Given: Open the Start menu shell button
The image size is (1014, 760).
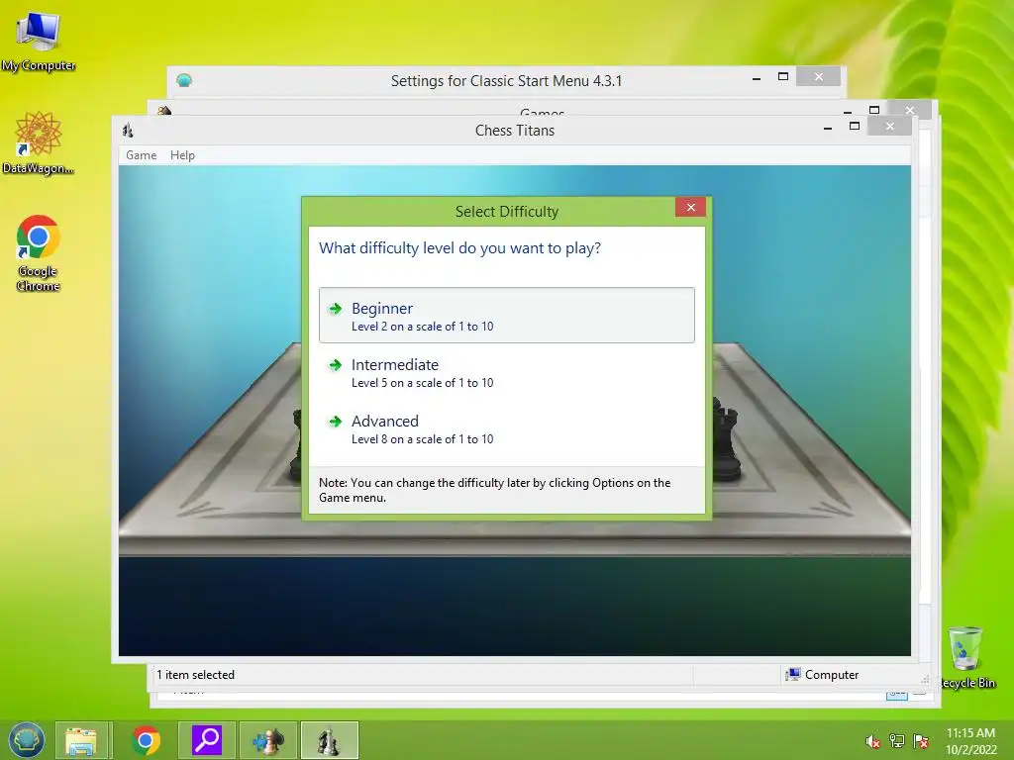Looking at the screenshot, I should tap(27, 740).
